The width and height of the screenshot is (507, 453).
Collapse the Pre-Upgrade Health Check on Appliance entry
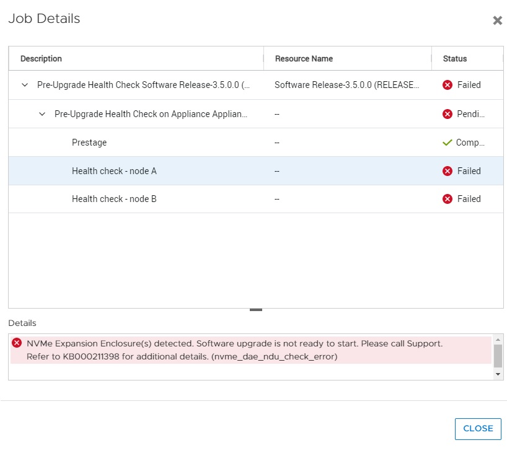(42, 114)
